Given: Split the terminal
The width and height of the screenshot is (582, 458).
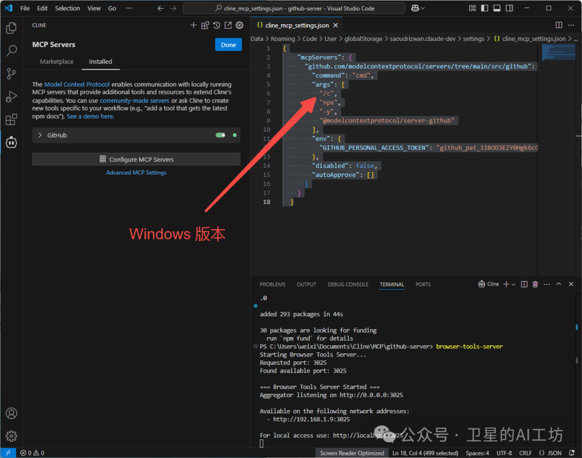Looking at the screenshot, I should tap(524, 284).
